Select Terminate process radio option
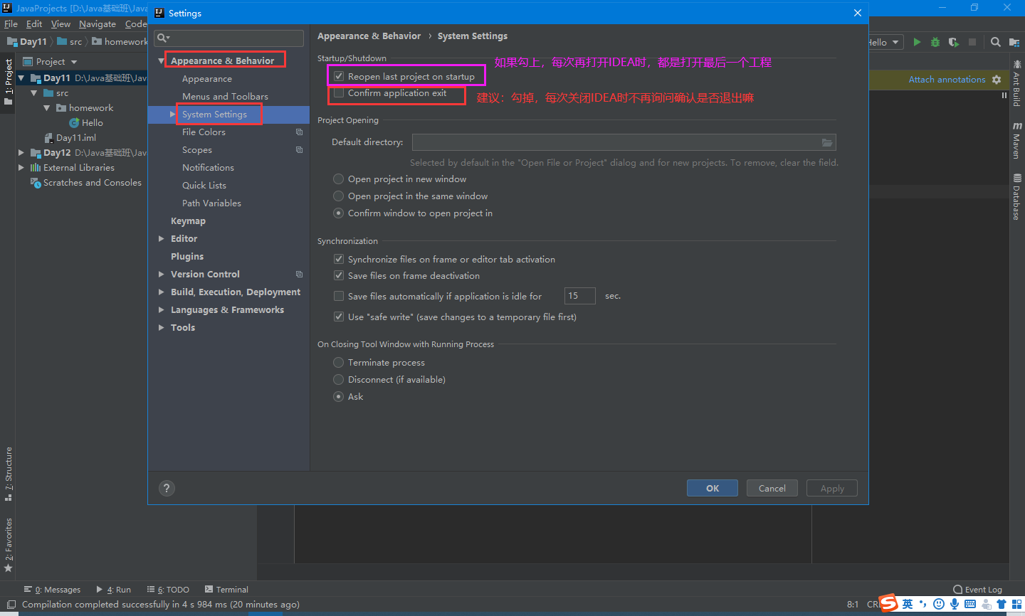This screenshot has width=1025, height=616. tap(339, 363)
